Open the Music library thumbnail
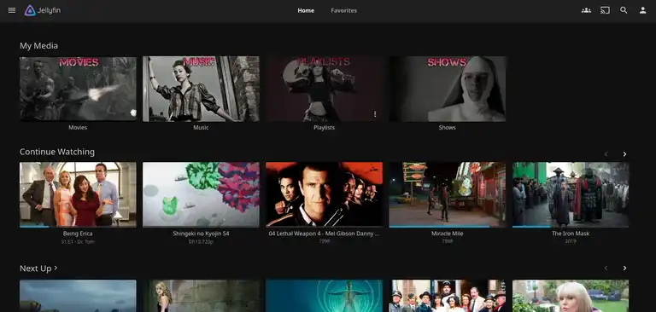The image size is (656, 312). (201, 89)
